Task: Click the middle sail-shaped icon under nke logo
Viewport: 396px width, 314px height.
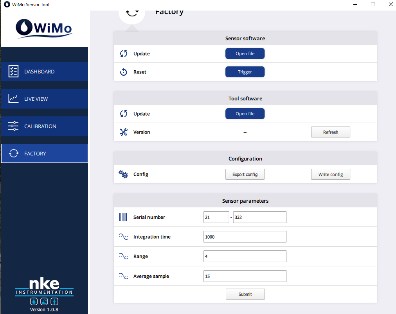Action: pyautogui.click(x=44, y=302)
